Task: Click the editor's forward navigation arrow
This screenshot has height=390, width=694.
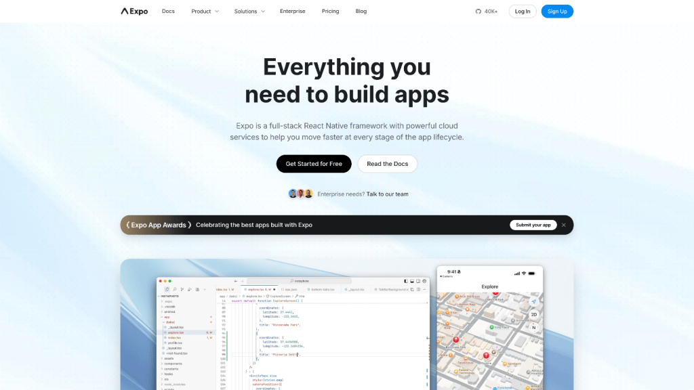Action: click(242, 281)
